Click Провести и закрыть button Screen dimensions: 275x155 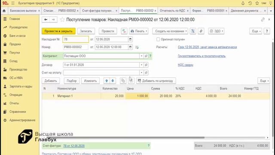58,31
